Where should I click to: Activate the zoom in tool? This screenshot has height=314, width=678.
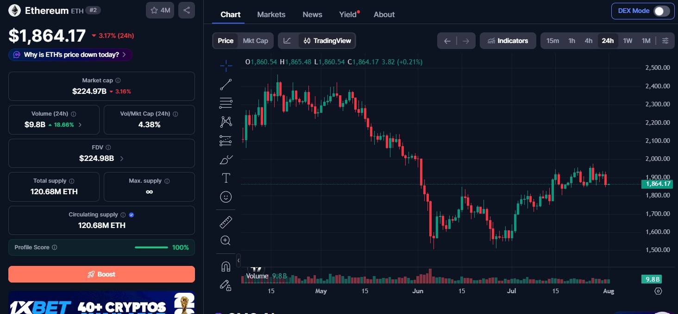click(x=226, y=240)
